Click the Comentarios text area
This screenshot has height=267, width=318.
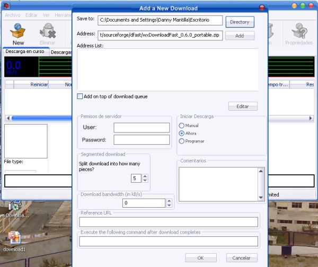click(x=218, y=184)
